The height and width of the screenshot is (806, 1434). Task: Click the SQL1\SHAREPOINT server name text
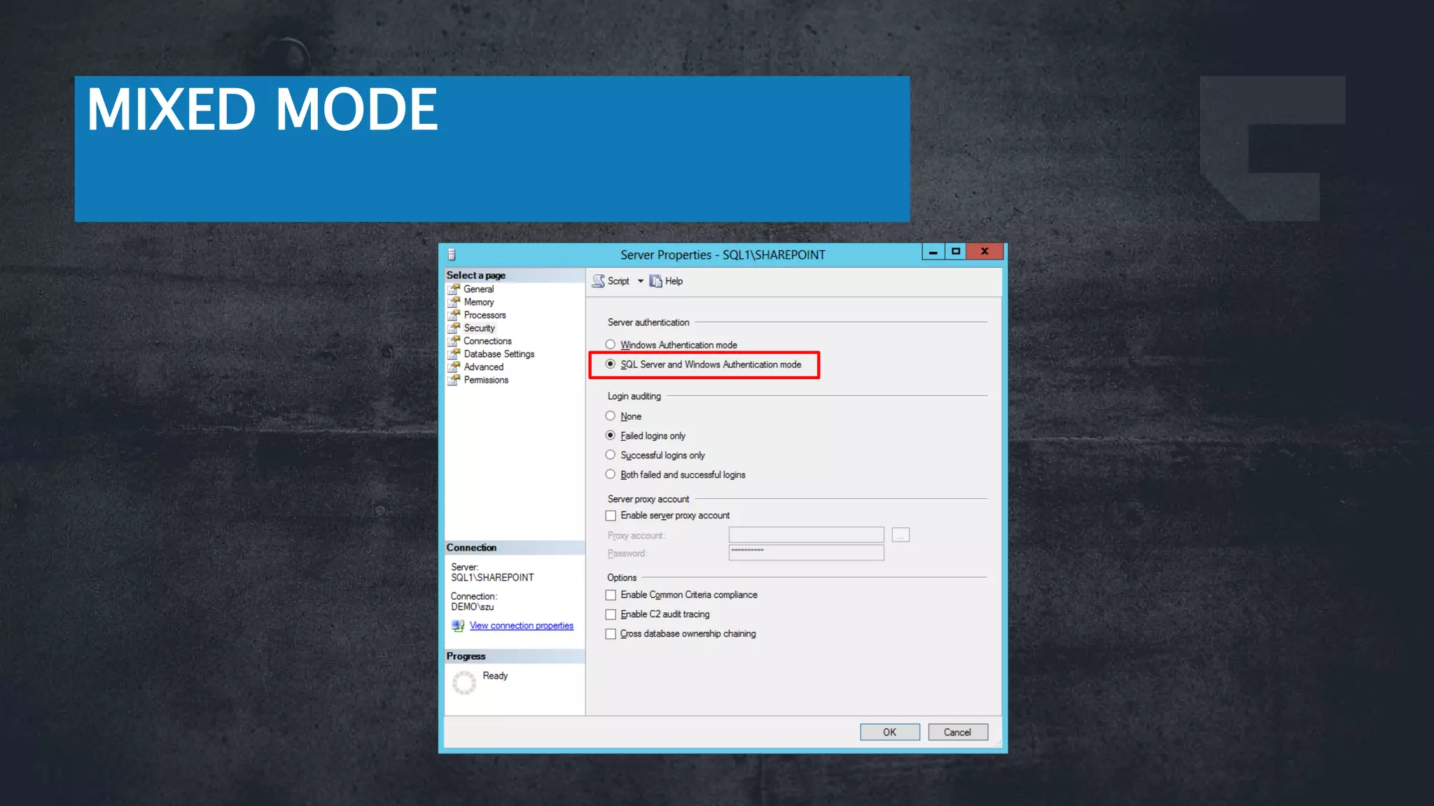pyautogui.click(x=492, y=577)
